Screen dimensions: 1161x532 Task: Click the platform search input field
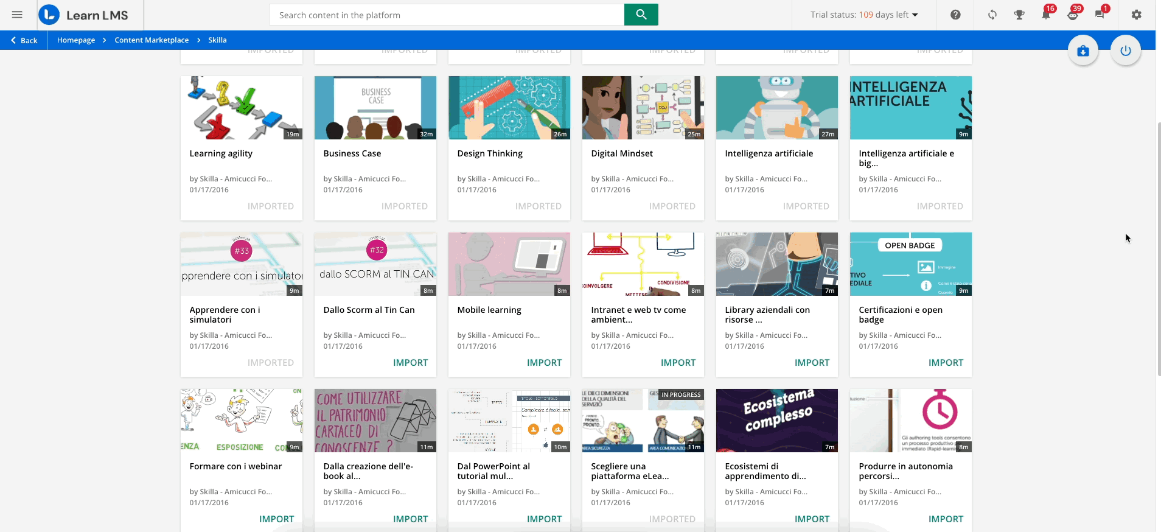[447, 15]
